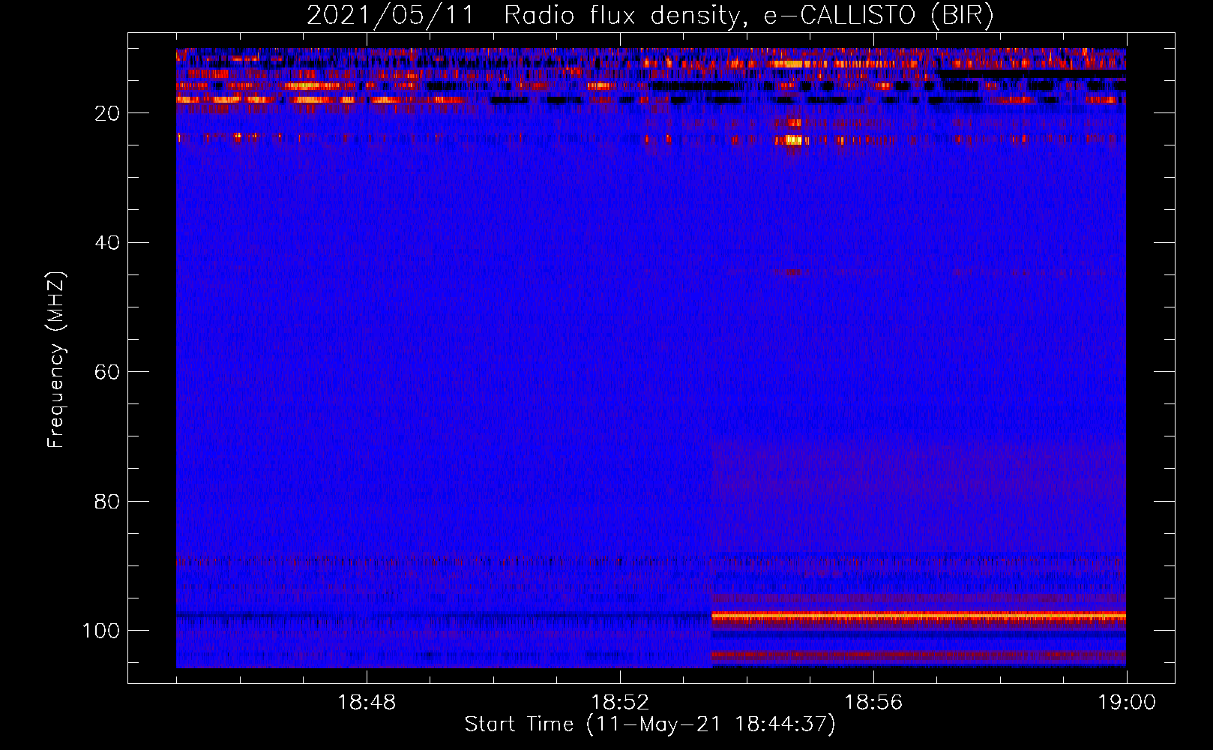Click the 60 frequency tick label
This screenshot has height=750, width=1213.
pyautogui.click(x=107, y=372)
